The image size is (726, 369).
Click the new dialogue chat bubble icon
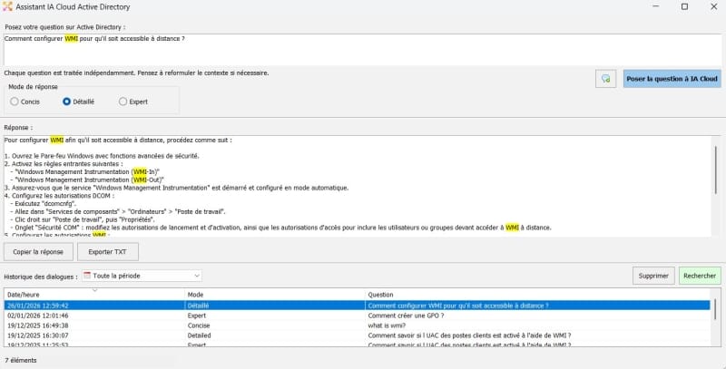pos(606,79)
